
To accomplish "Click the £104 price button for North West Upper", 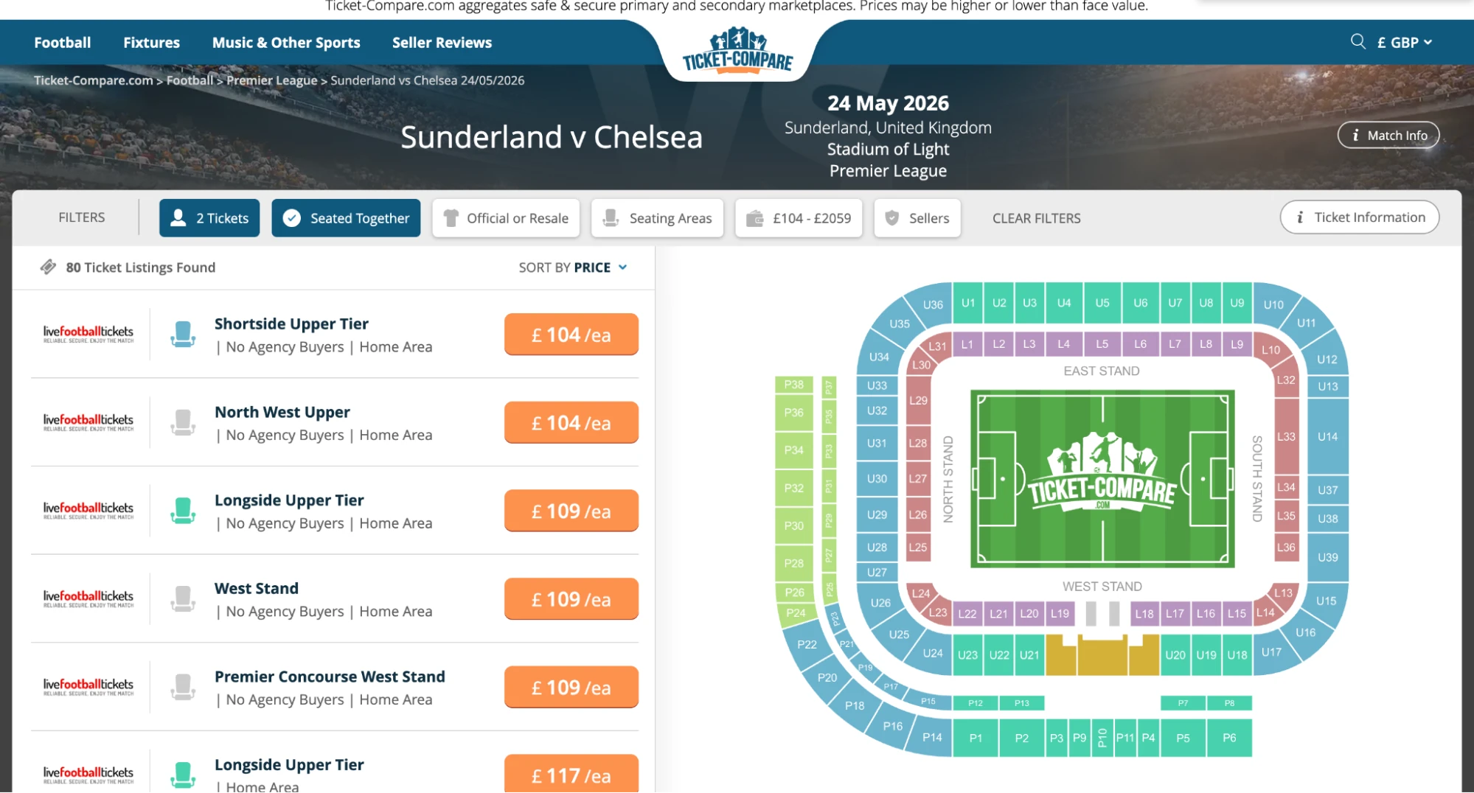I will pyautogui.click(x=571, y=422).
